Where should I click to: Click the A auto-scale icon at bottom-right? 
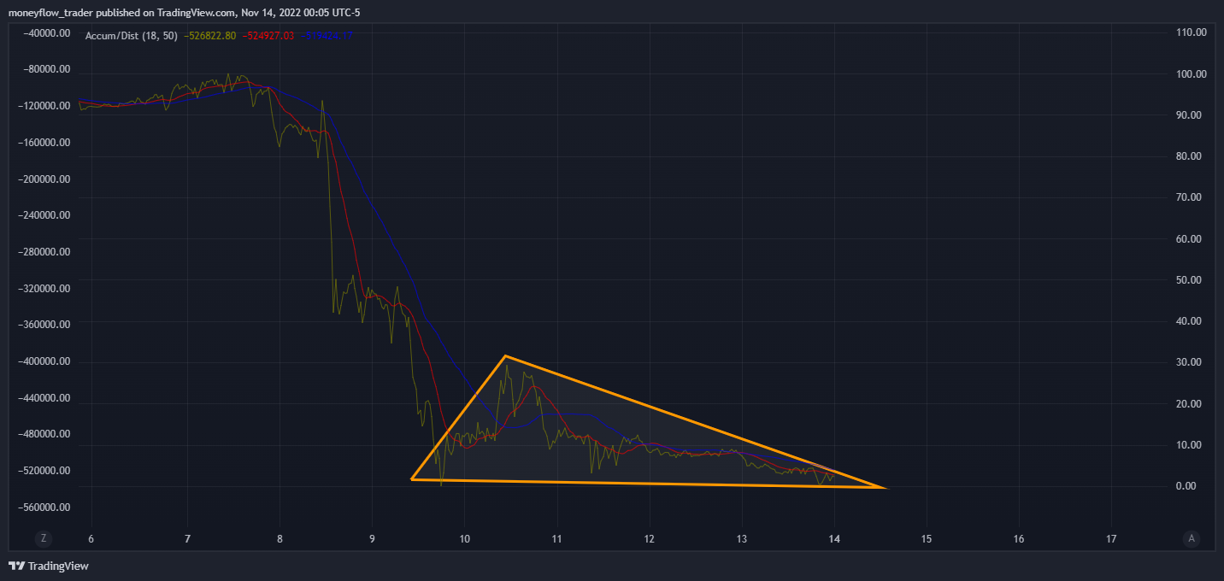pos(1190,538)
